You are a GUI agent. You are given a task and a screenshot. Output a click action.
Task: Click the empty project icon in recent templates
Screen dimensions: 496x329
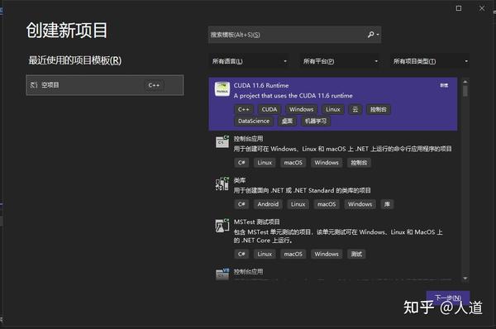(34, 85)
